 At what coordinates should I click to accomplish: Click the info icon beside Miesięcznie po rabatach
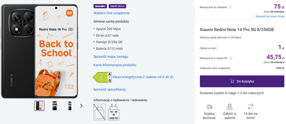click(x=230, y=7)
